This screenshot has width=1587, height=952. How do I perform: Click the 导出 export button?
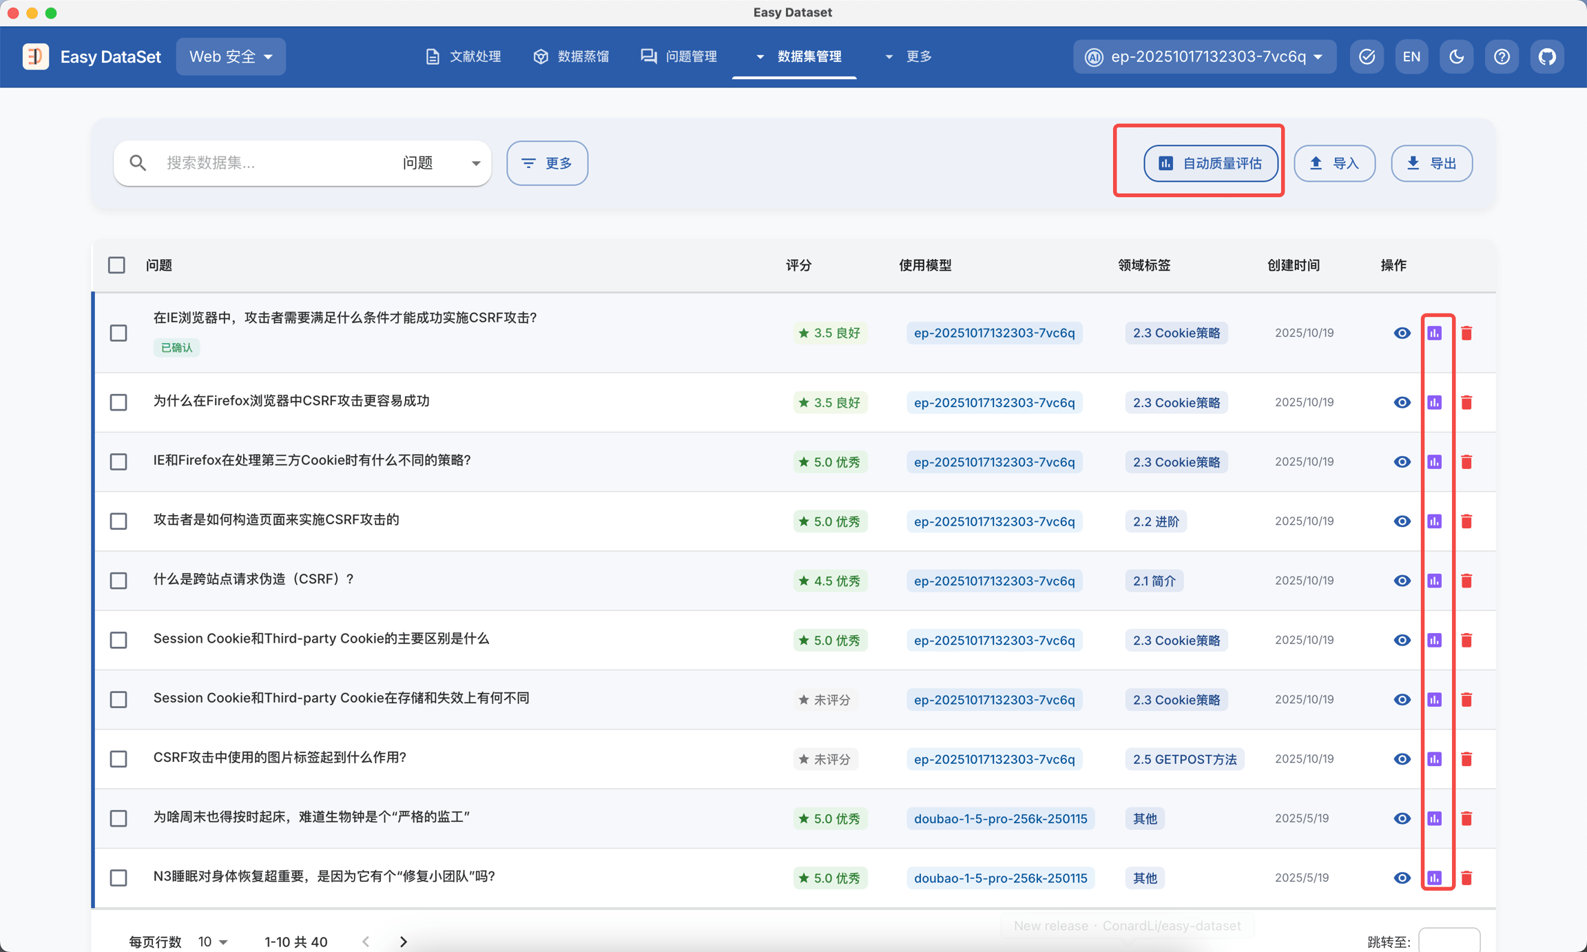(x=1431, y=163)
